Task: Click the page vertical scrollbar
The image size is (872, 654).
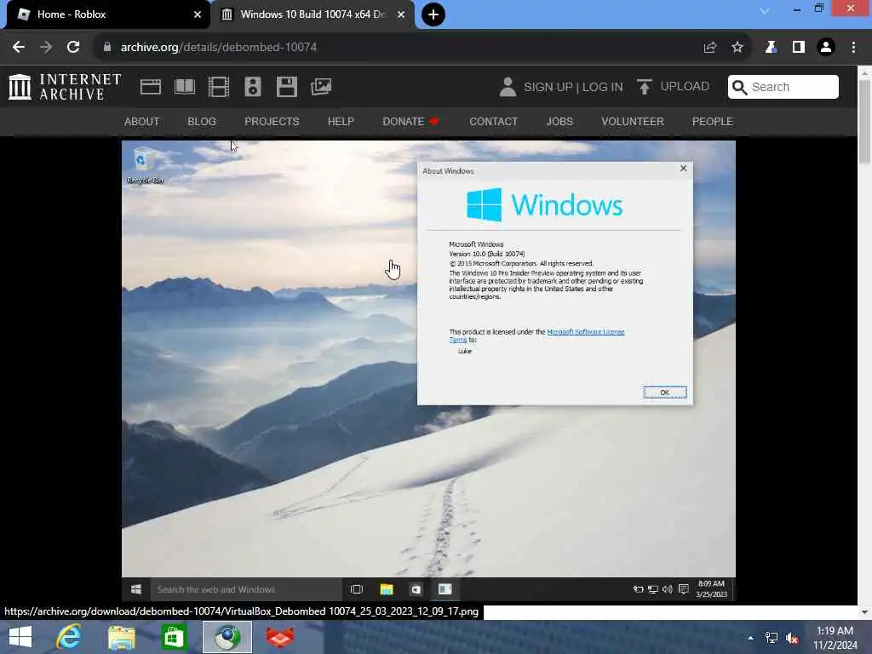Action: pyautogui.click(x=864, y=123)
